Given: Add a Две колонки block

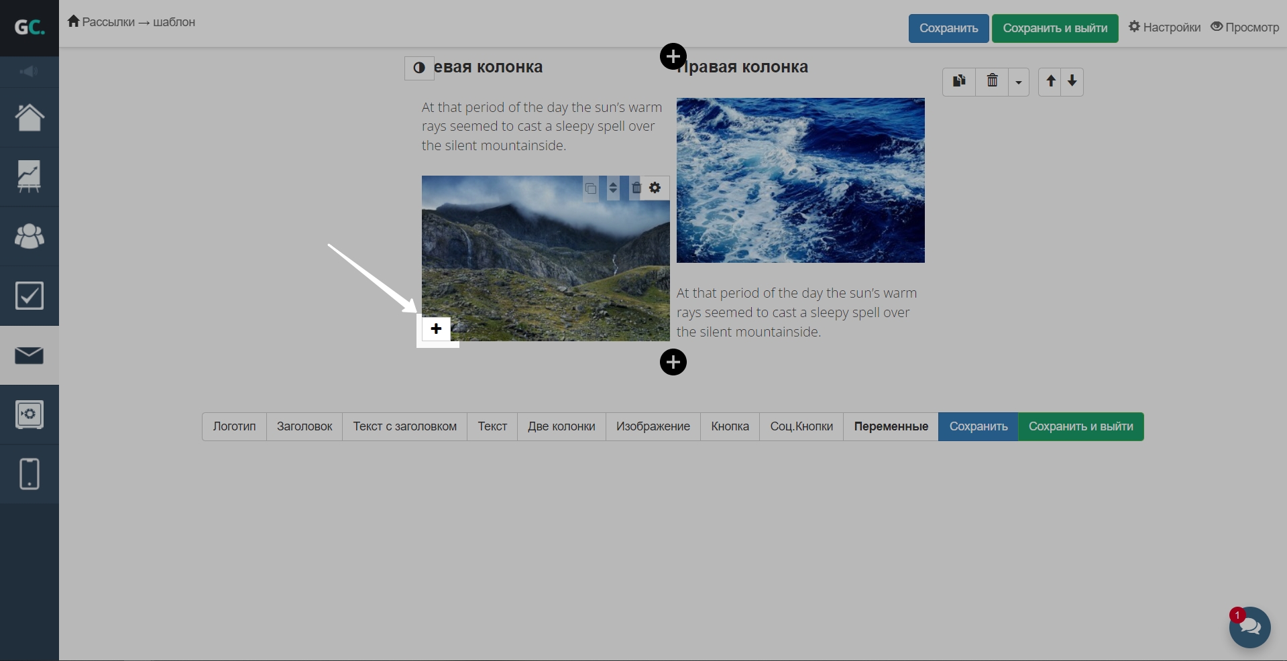Looking at the screenshot, I should (x=561, y=426).
